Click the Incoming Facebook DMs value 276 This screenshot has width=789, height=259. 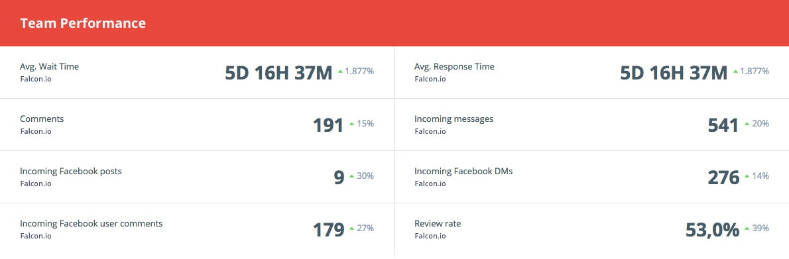pos(723,178)
